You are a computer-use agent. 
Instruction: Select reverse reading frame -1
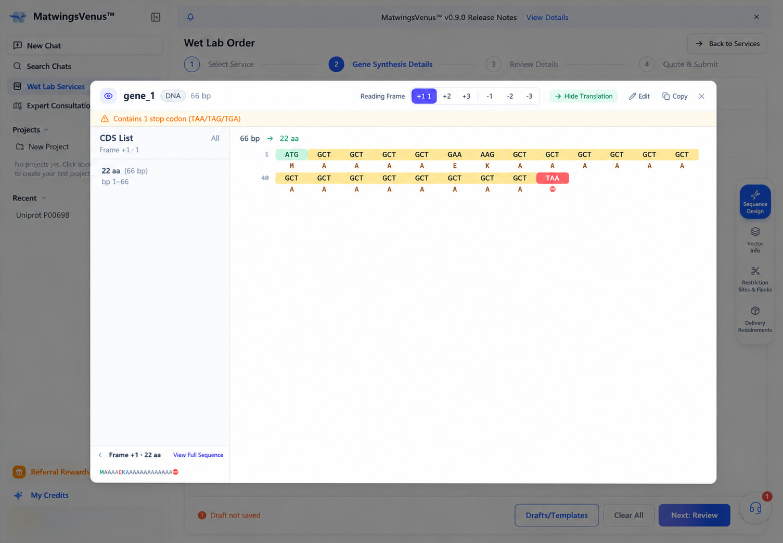point(490,96)
